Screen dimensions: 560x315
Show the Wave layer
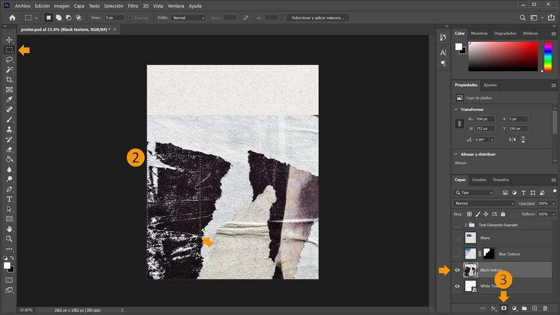[457, 238]
